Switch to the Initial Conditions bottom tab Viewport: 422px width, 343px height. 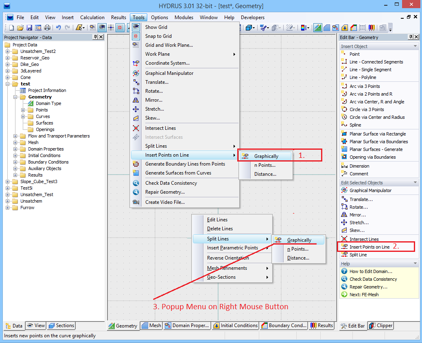236,326
